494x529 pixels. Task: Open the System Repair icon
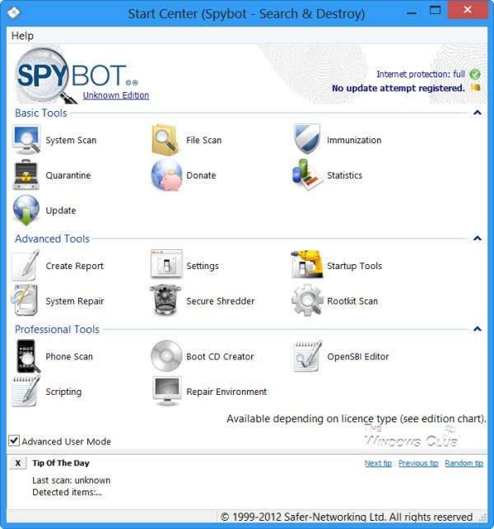[x=25, y=300]
